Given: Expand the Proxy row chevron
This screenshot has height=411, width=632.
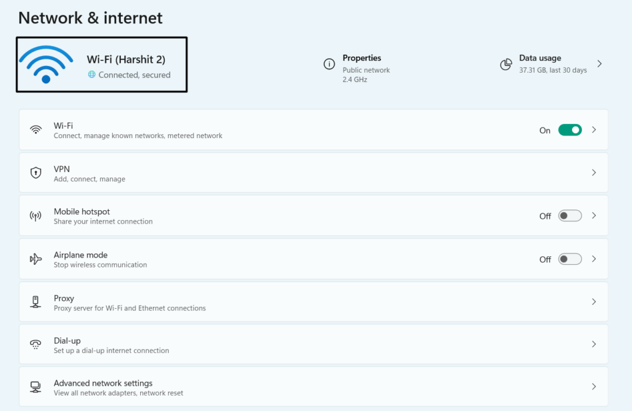Looking at the screenshot, I should pos(594,302).
